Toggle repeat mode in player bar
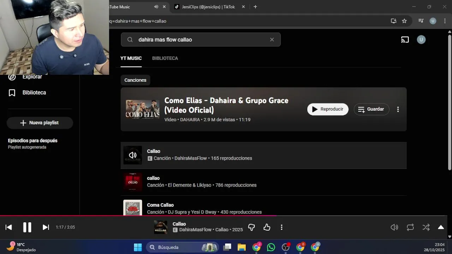452x254 pixels. pyautogui.click(x=410, y=228)
